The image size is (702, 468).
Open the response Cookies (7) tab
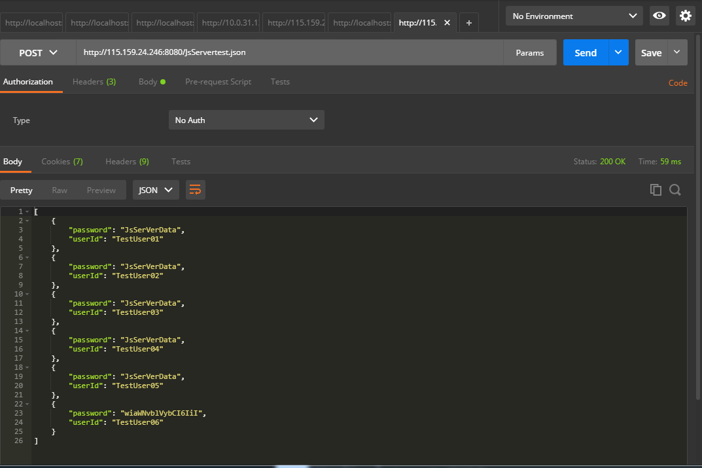(x=62, y=161)
